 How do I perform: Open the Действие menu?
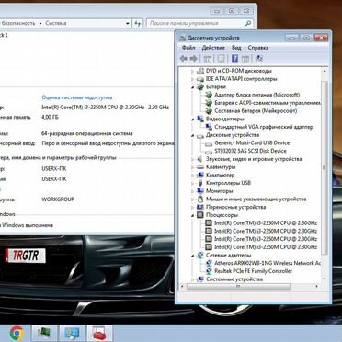[x=213, y=48]
